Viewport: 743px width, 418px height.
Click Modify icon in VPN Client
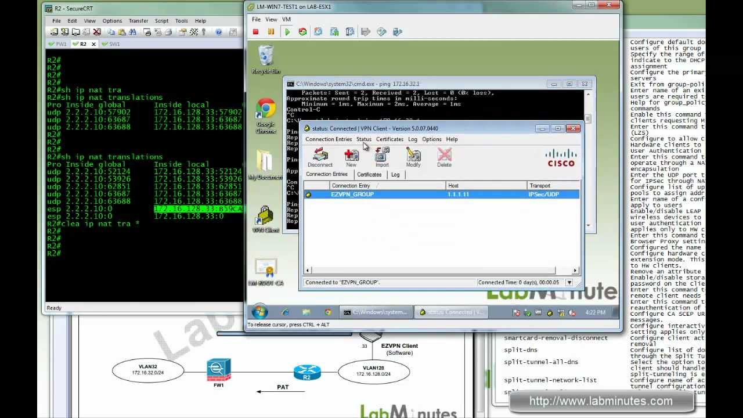tap(413, 157)
